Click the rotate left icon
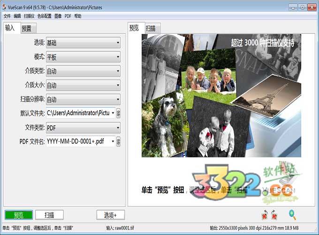Screen dimensions: 319x235 [x=265, y=215]
